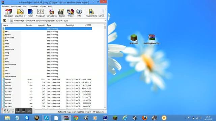216x121 pixels.
Task: Open the Bestand menu
Action: [6, 6]
